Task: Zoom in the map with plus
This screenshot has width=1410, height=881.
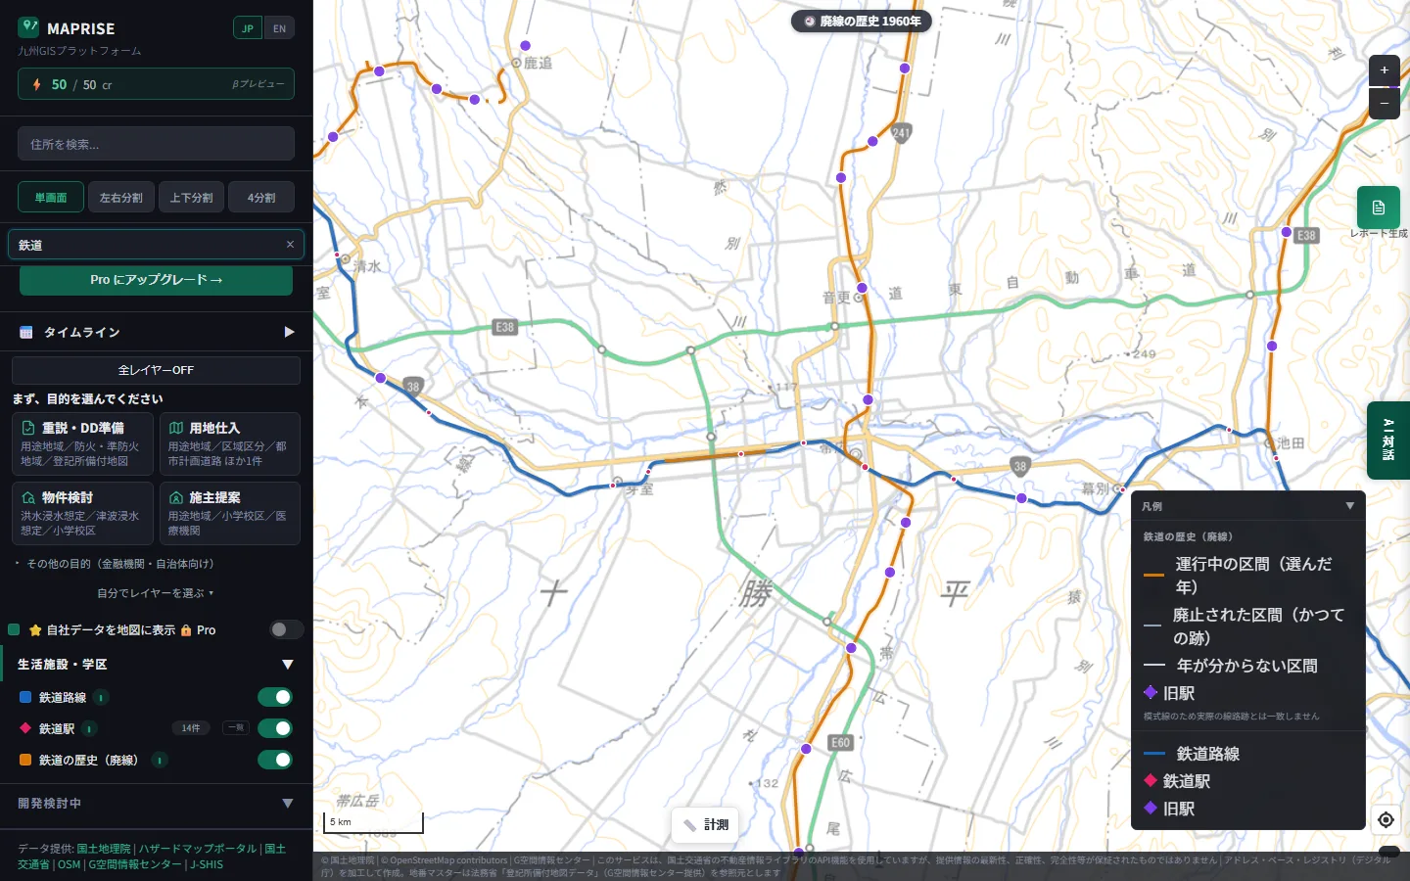Action: coord(1385,70)
